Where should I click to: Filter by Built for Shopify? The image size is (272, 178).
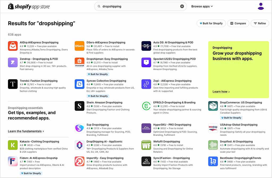(x=211, y=23)
